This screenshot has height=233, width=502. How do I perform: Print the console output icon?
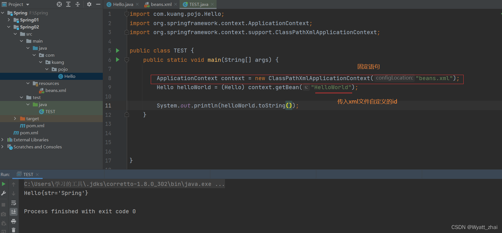[x=14, y=221]
